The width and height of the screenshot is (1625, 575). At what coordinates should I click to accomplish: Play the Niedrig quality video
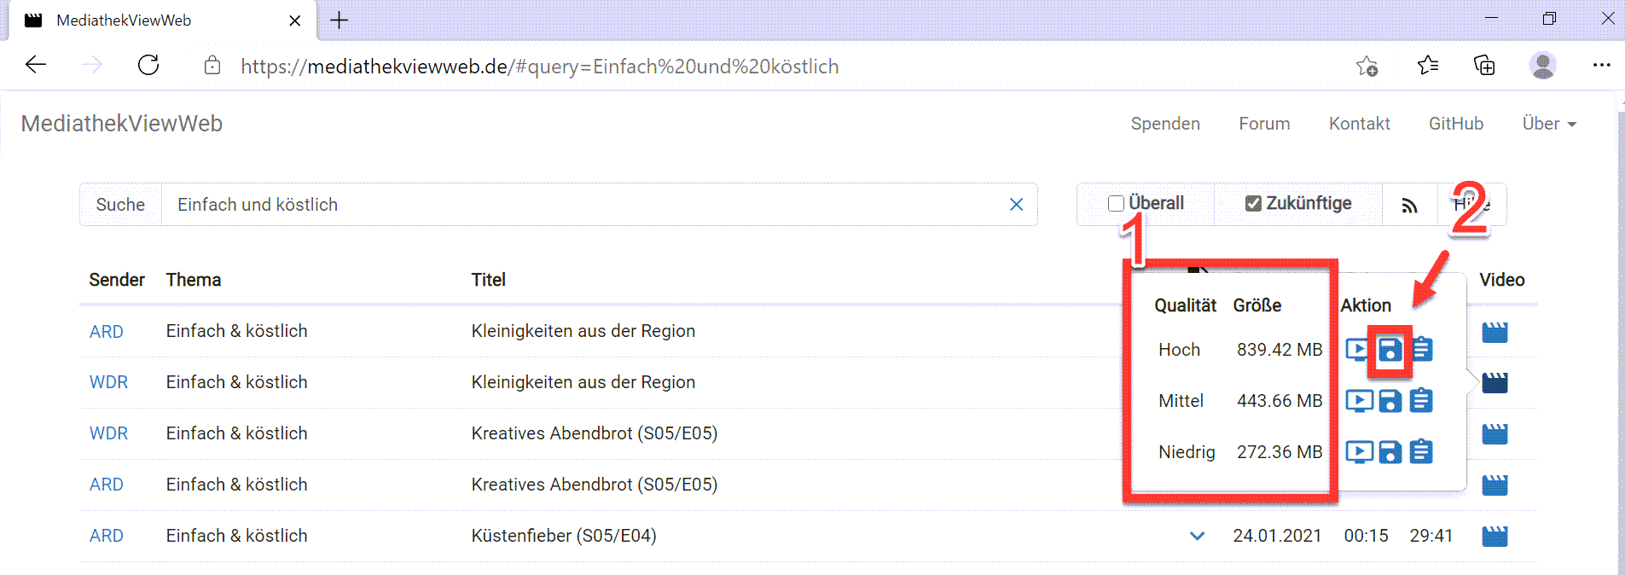(1360, 452)
